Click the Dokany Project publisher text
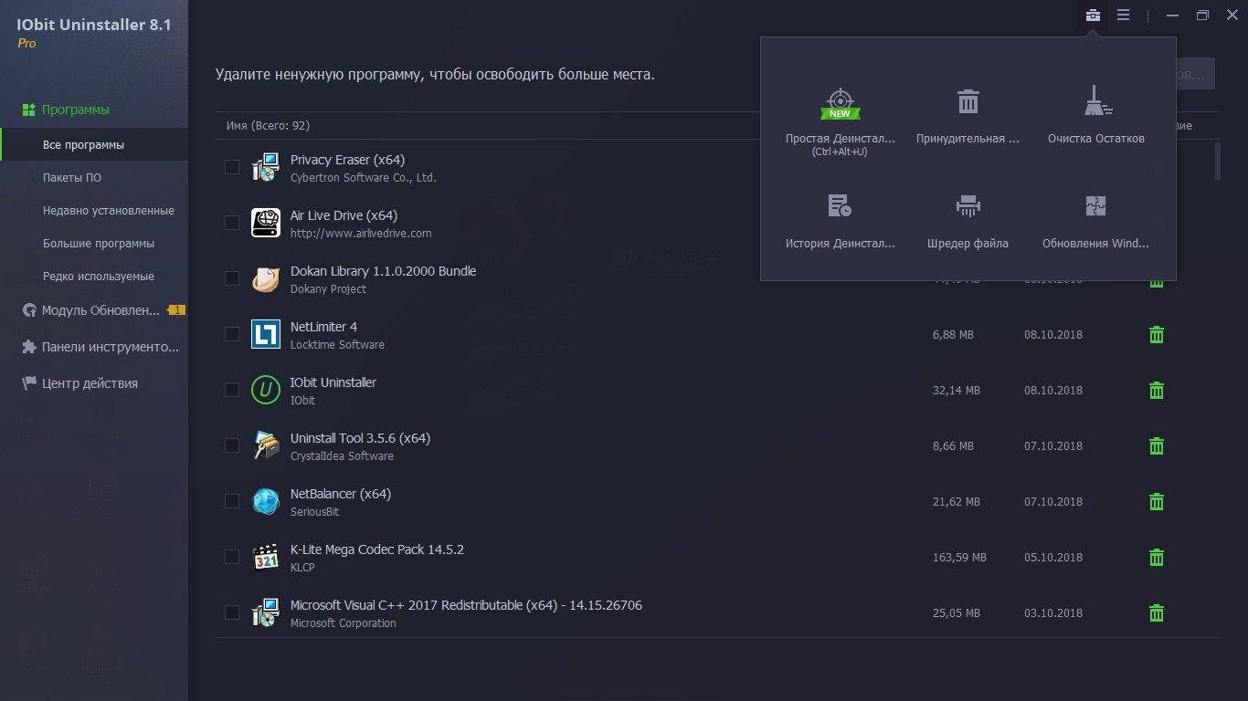This screenshot has width=1248, height=701. 328,289
